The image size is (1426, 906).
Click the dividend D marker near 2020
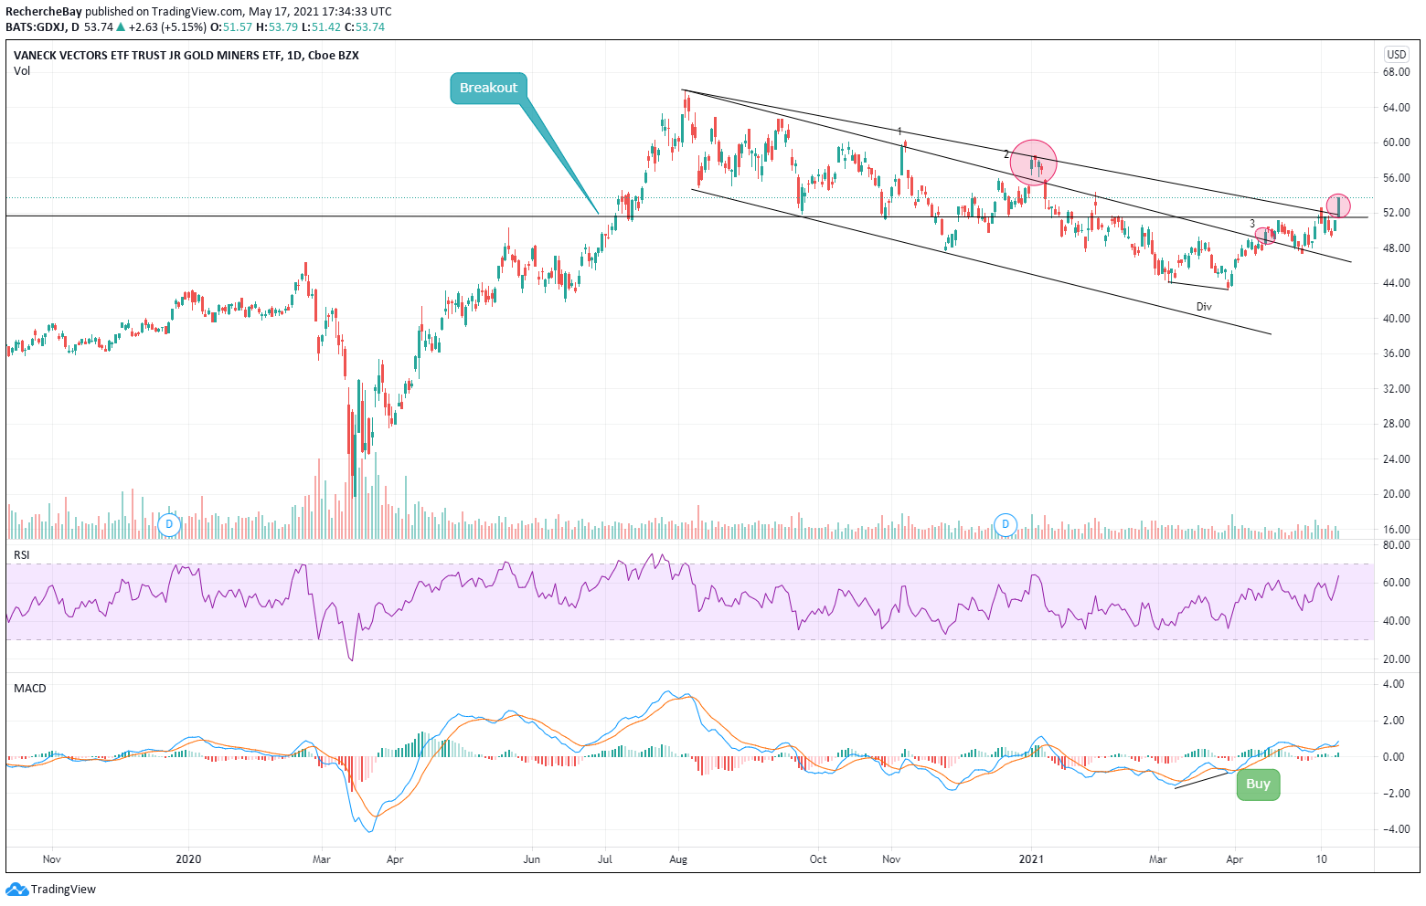168,524
